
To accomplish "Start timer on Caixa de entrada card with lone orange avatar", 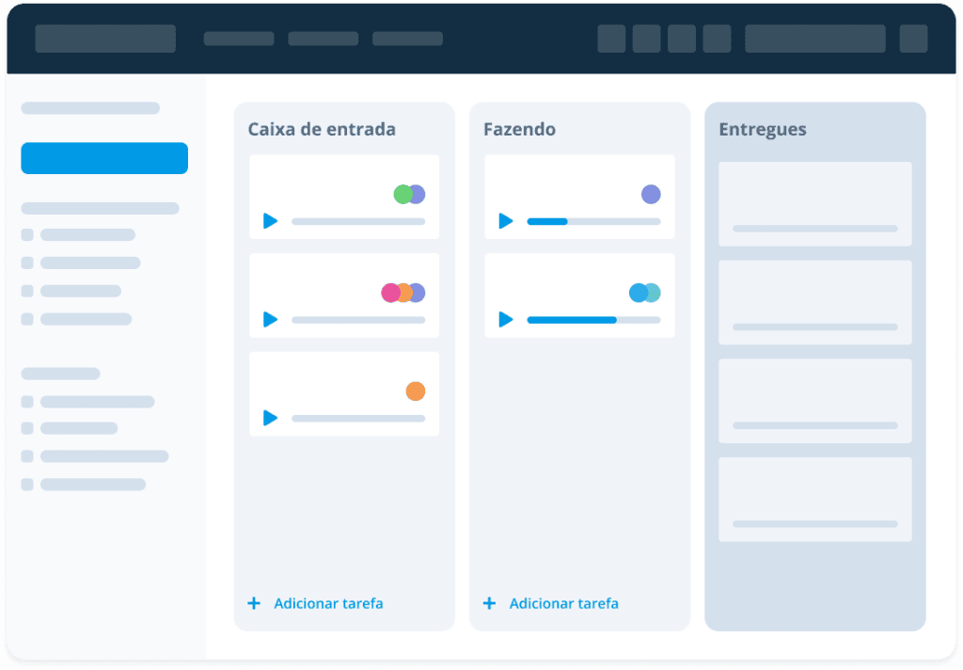I will (x=270, y=418).
